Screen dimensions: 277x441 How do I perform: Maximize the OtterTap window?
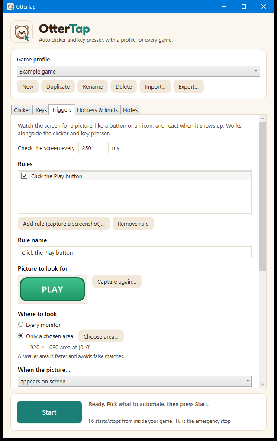tap(244, 6)
